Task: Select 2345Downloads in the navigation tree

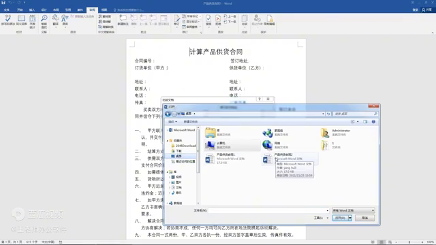Action: pyautogui.click(x=183, y=146)
